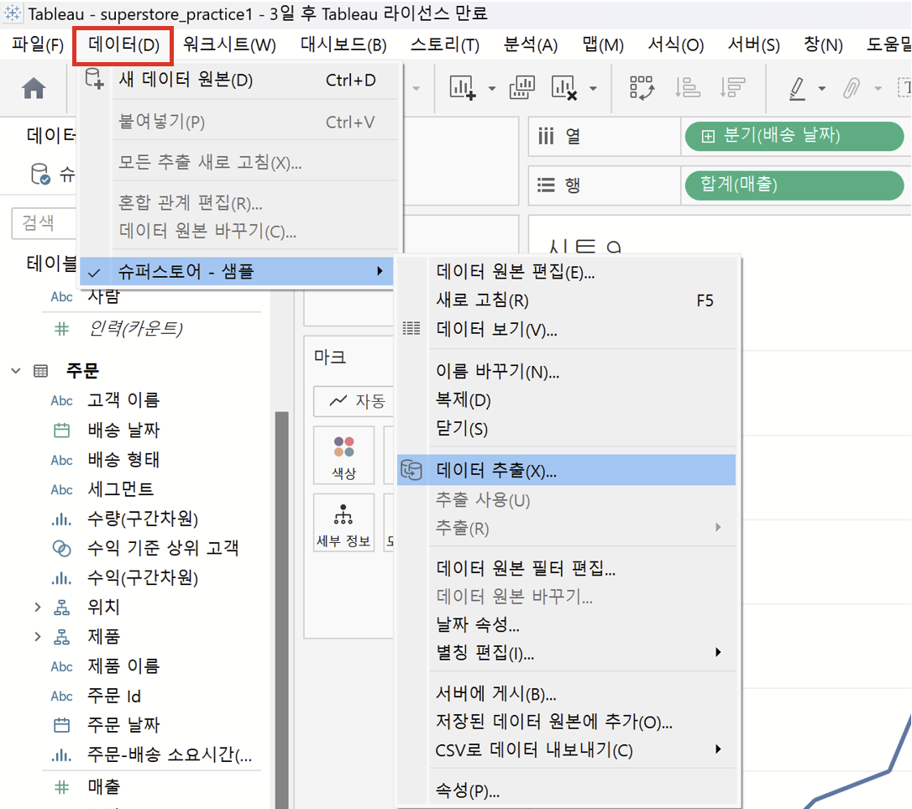Open the highlight pen dropdown arrow
The image size is (912, 809).
tap(822, 89)
